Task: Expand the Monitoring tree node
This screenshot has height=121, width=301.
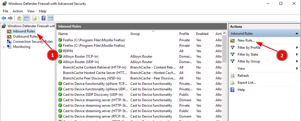Action: click(3, 47)
